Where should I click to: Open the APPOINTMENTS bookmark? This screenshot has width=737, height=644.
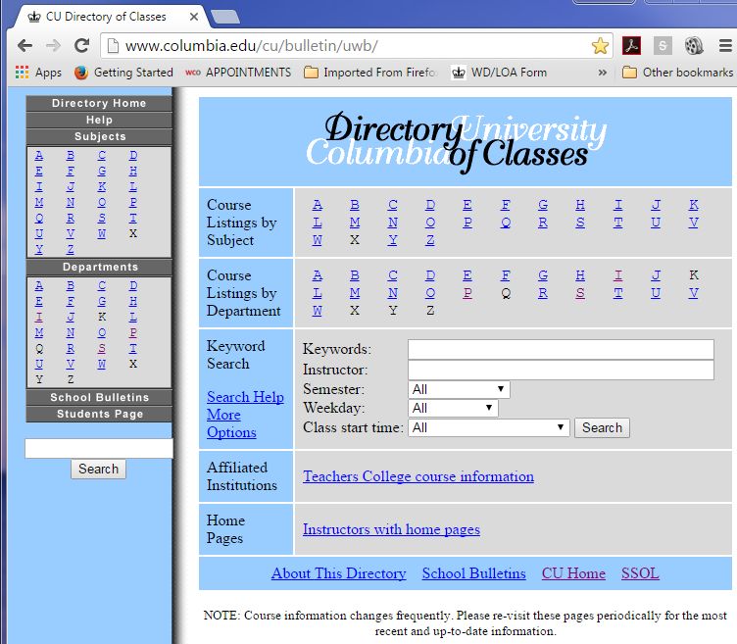pyautogui.click(x=238, y=73)
